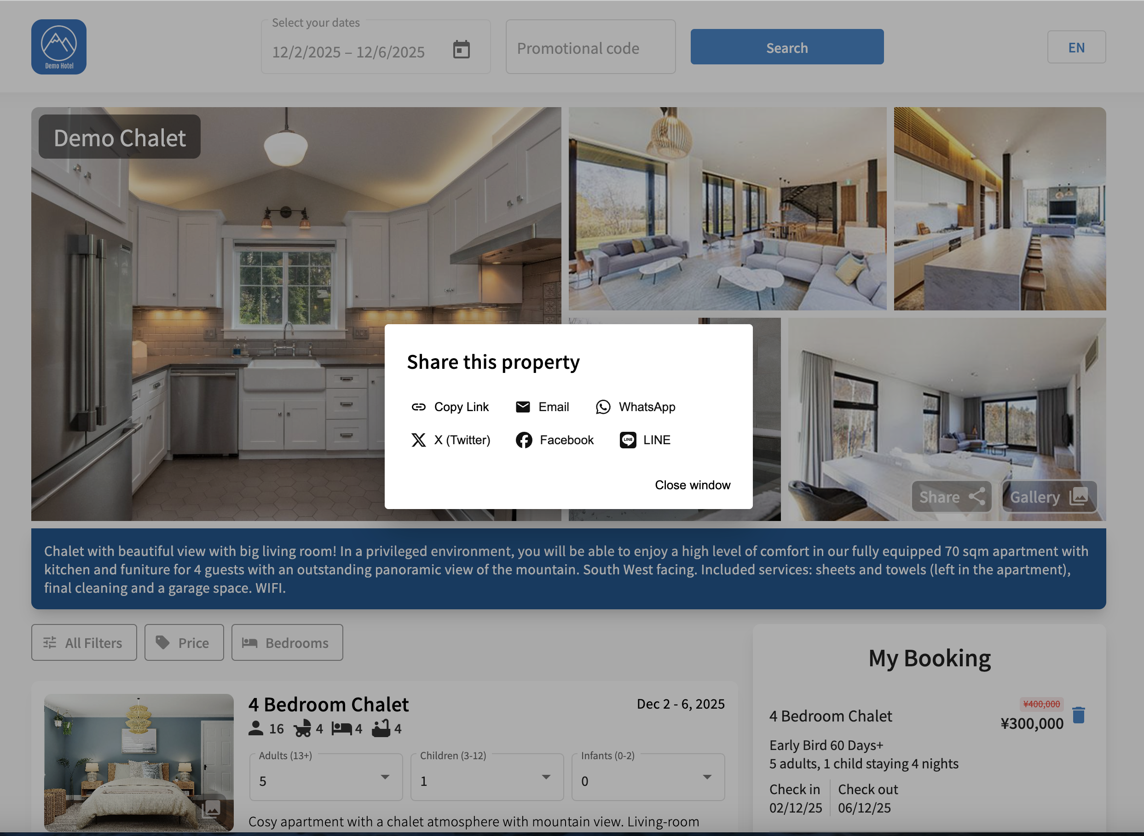
Task: Click the Share button on photo
Action: (x=952, y=497)
